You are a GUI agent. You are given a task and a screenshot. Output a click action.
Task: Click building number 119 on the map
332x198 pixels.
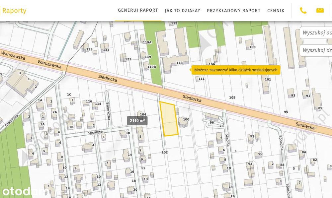(148, 57)
